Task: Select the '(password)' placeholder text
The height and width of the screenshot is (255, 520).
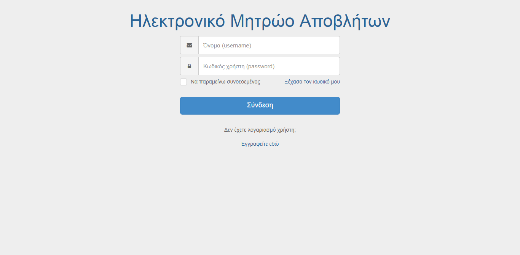Action: [x=260, y=66]
